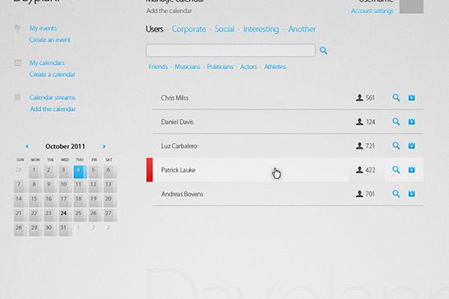Click the followers icon for Andreas Bovens

[359, 194]
